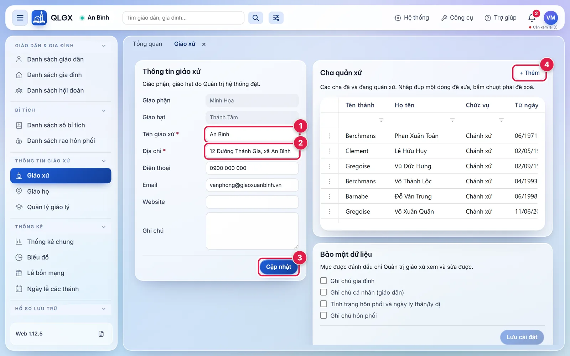Toggle the hamburger sidebar menu

20,18
